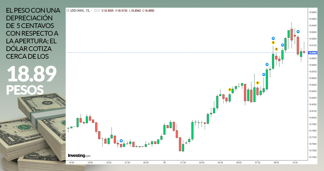Click the blue N marker near the 18.9100 level
The height and width of the screenshot is (171, 324).
(282, 45)
